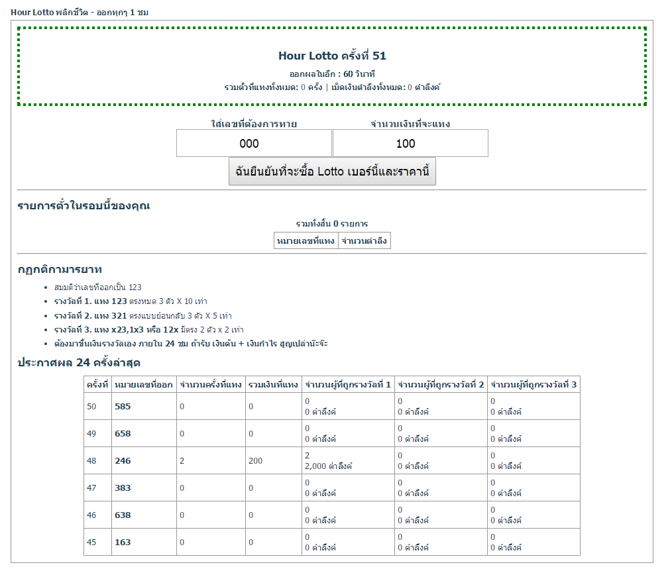Select winning number 638 in round 46
Image resolution: width=672 pixels, height=571 pixels.
(x=123, y=515)
